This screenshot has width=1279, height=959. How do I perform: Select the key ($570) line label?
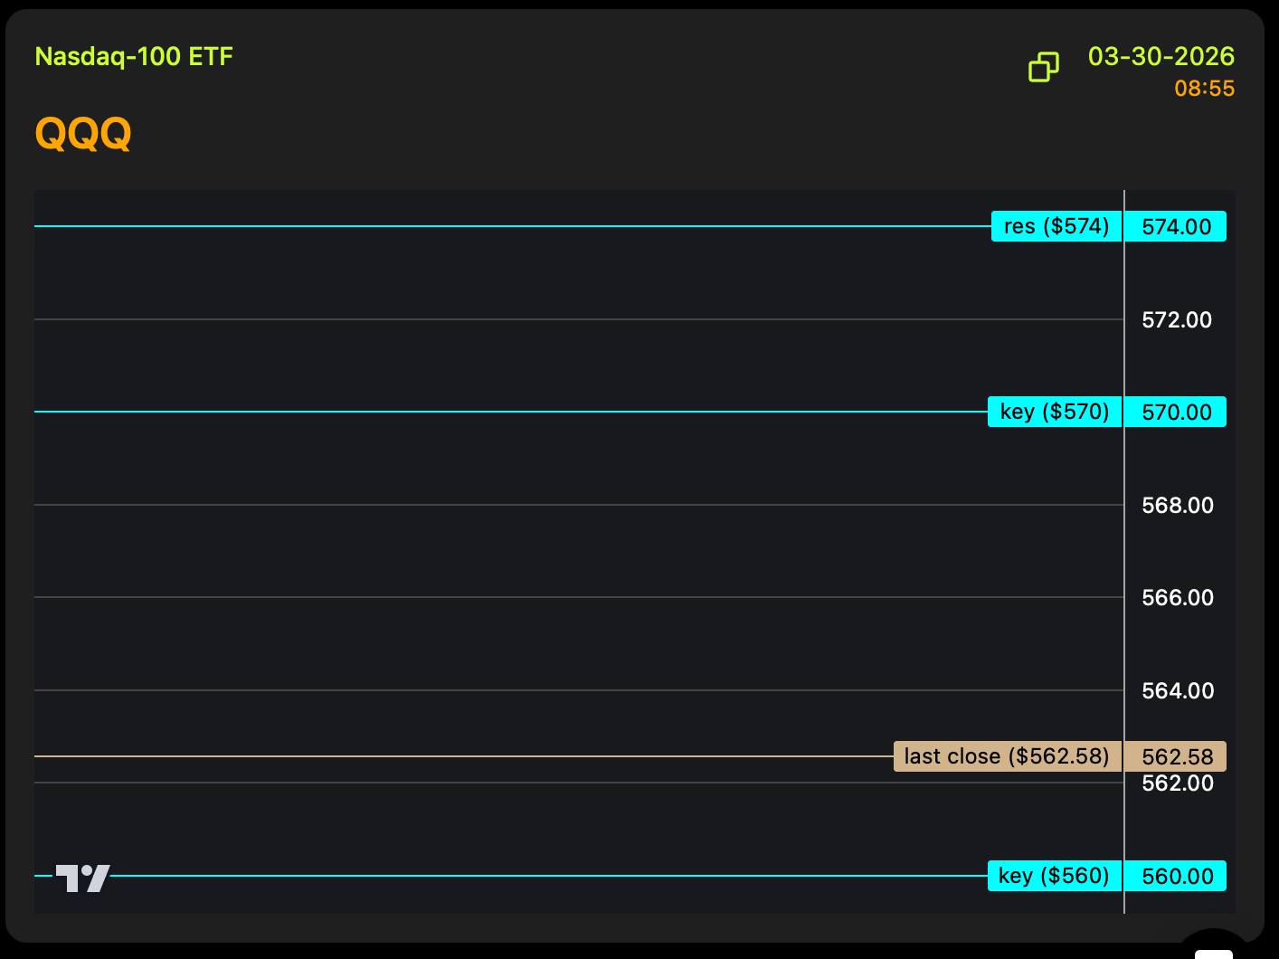[x=1054, y=412]
